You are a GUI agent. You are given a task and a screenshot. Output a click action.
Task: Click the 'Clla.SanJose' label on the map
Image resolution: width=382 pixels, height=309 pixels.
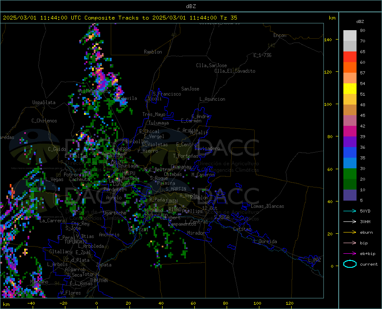click(211, 65)
